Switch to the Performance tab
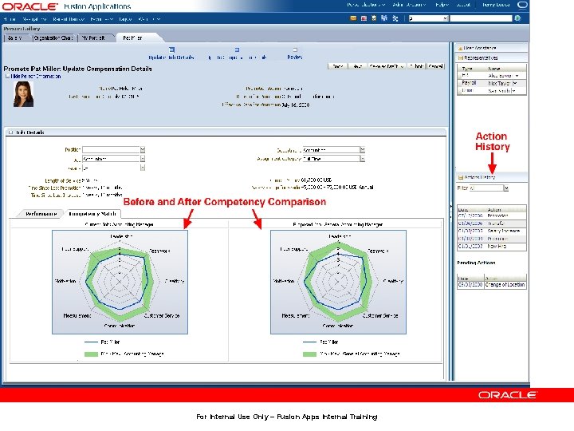 click(41, 214)
